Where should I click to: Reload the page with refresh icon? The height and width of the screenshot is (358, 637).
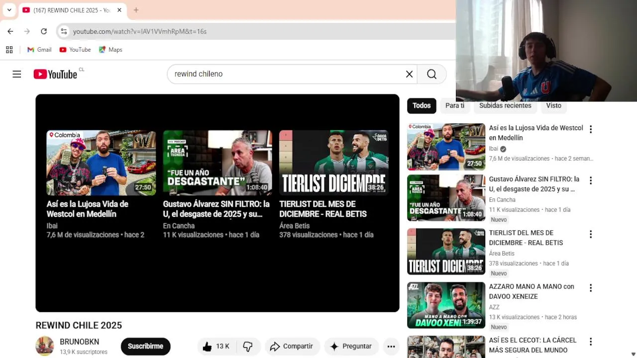tap(44, 31)
